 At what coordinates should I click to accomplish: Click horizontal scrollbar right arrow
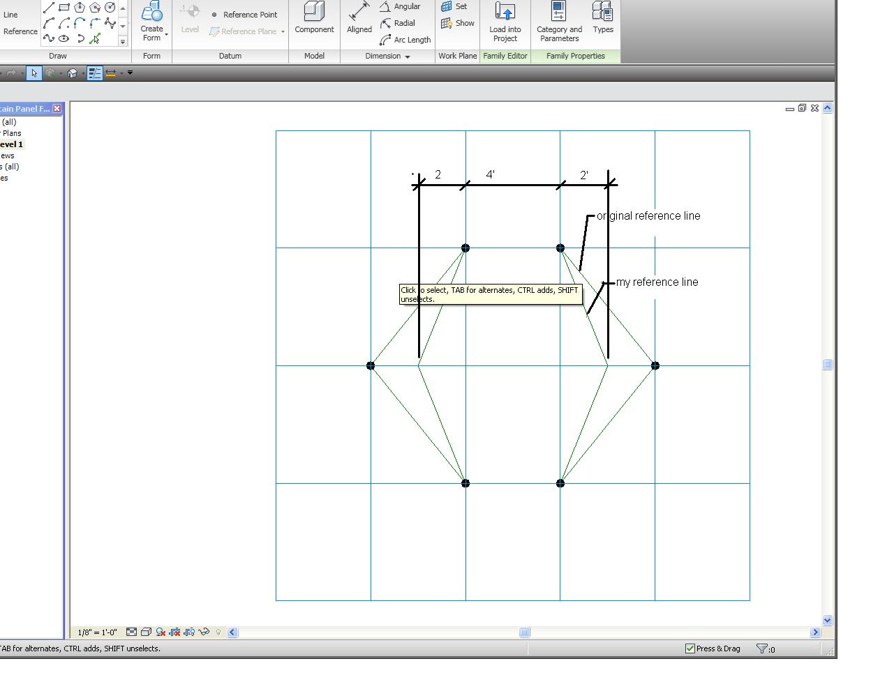click(x=815, y=632)
